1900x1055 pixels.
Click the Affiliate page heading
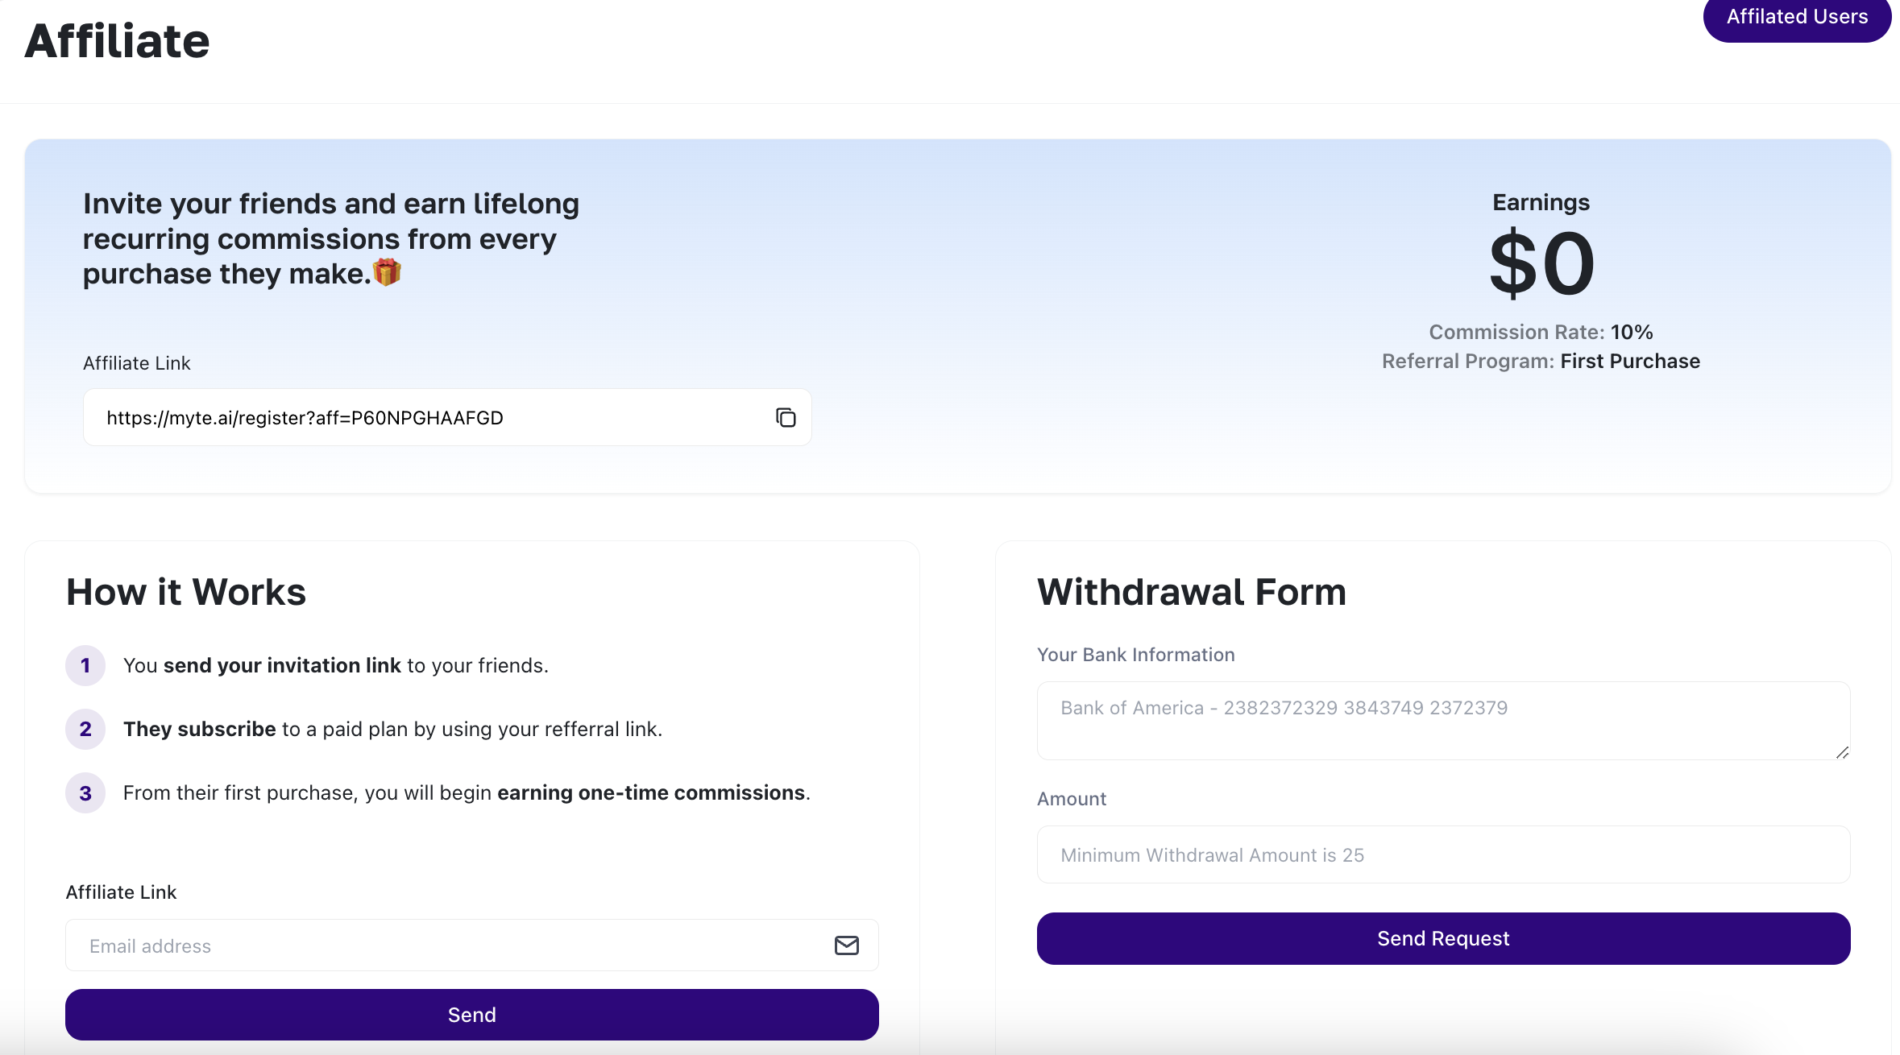[118, 41]
